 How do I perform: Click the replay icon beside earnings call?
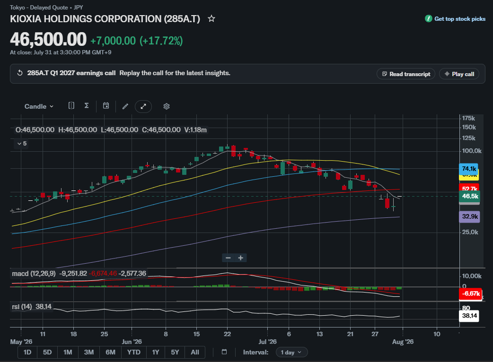click(x=20, y=73)
